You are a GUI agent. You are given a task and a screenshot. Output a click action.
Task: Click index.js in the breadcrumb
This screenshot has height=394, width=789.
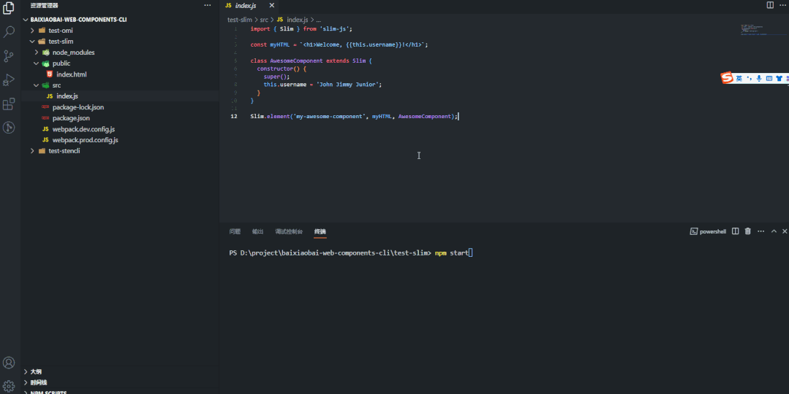pyautogui.click(x=297, y=20)
